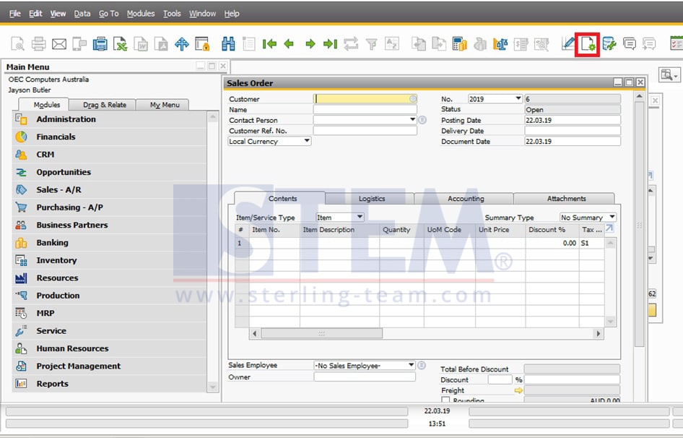This screenshot has width=683, height=438.
Task: Click the Customer input field
Action: coord(365,98)
